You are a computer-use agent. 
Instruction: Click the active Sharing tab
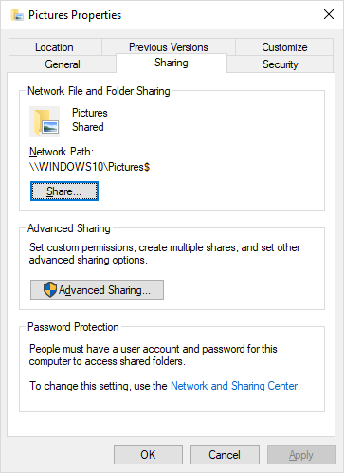pos(172,63)
